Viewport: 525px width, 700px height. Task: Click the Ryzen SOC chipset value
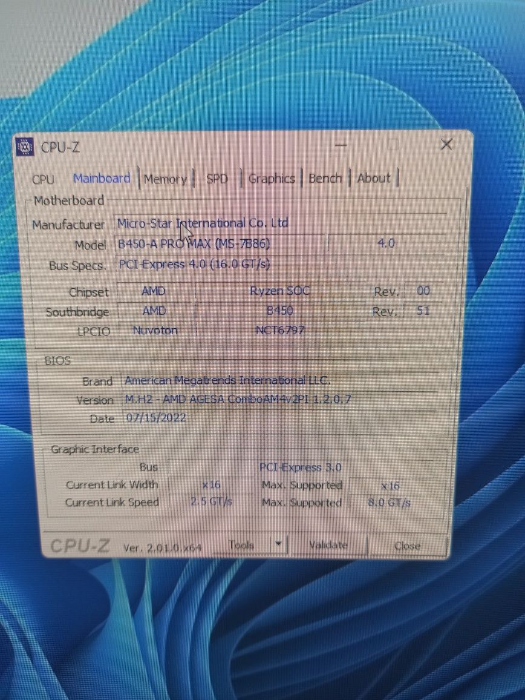[x=279, y=291]
